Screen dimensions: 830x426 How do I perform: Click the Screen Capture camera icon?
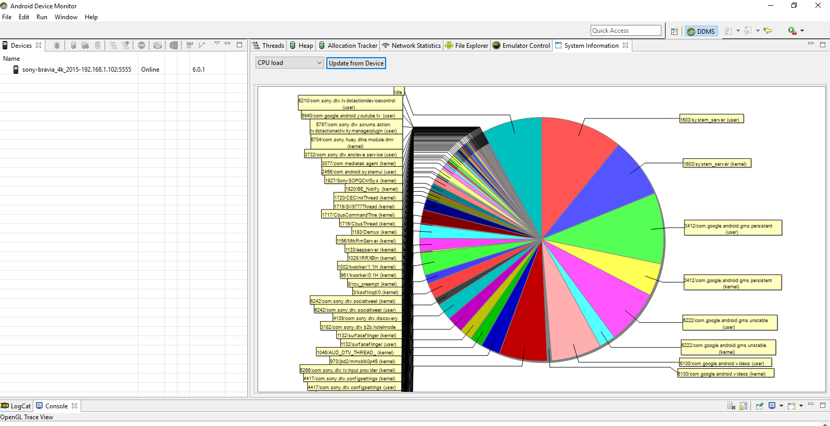click(x=158, y=46)
